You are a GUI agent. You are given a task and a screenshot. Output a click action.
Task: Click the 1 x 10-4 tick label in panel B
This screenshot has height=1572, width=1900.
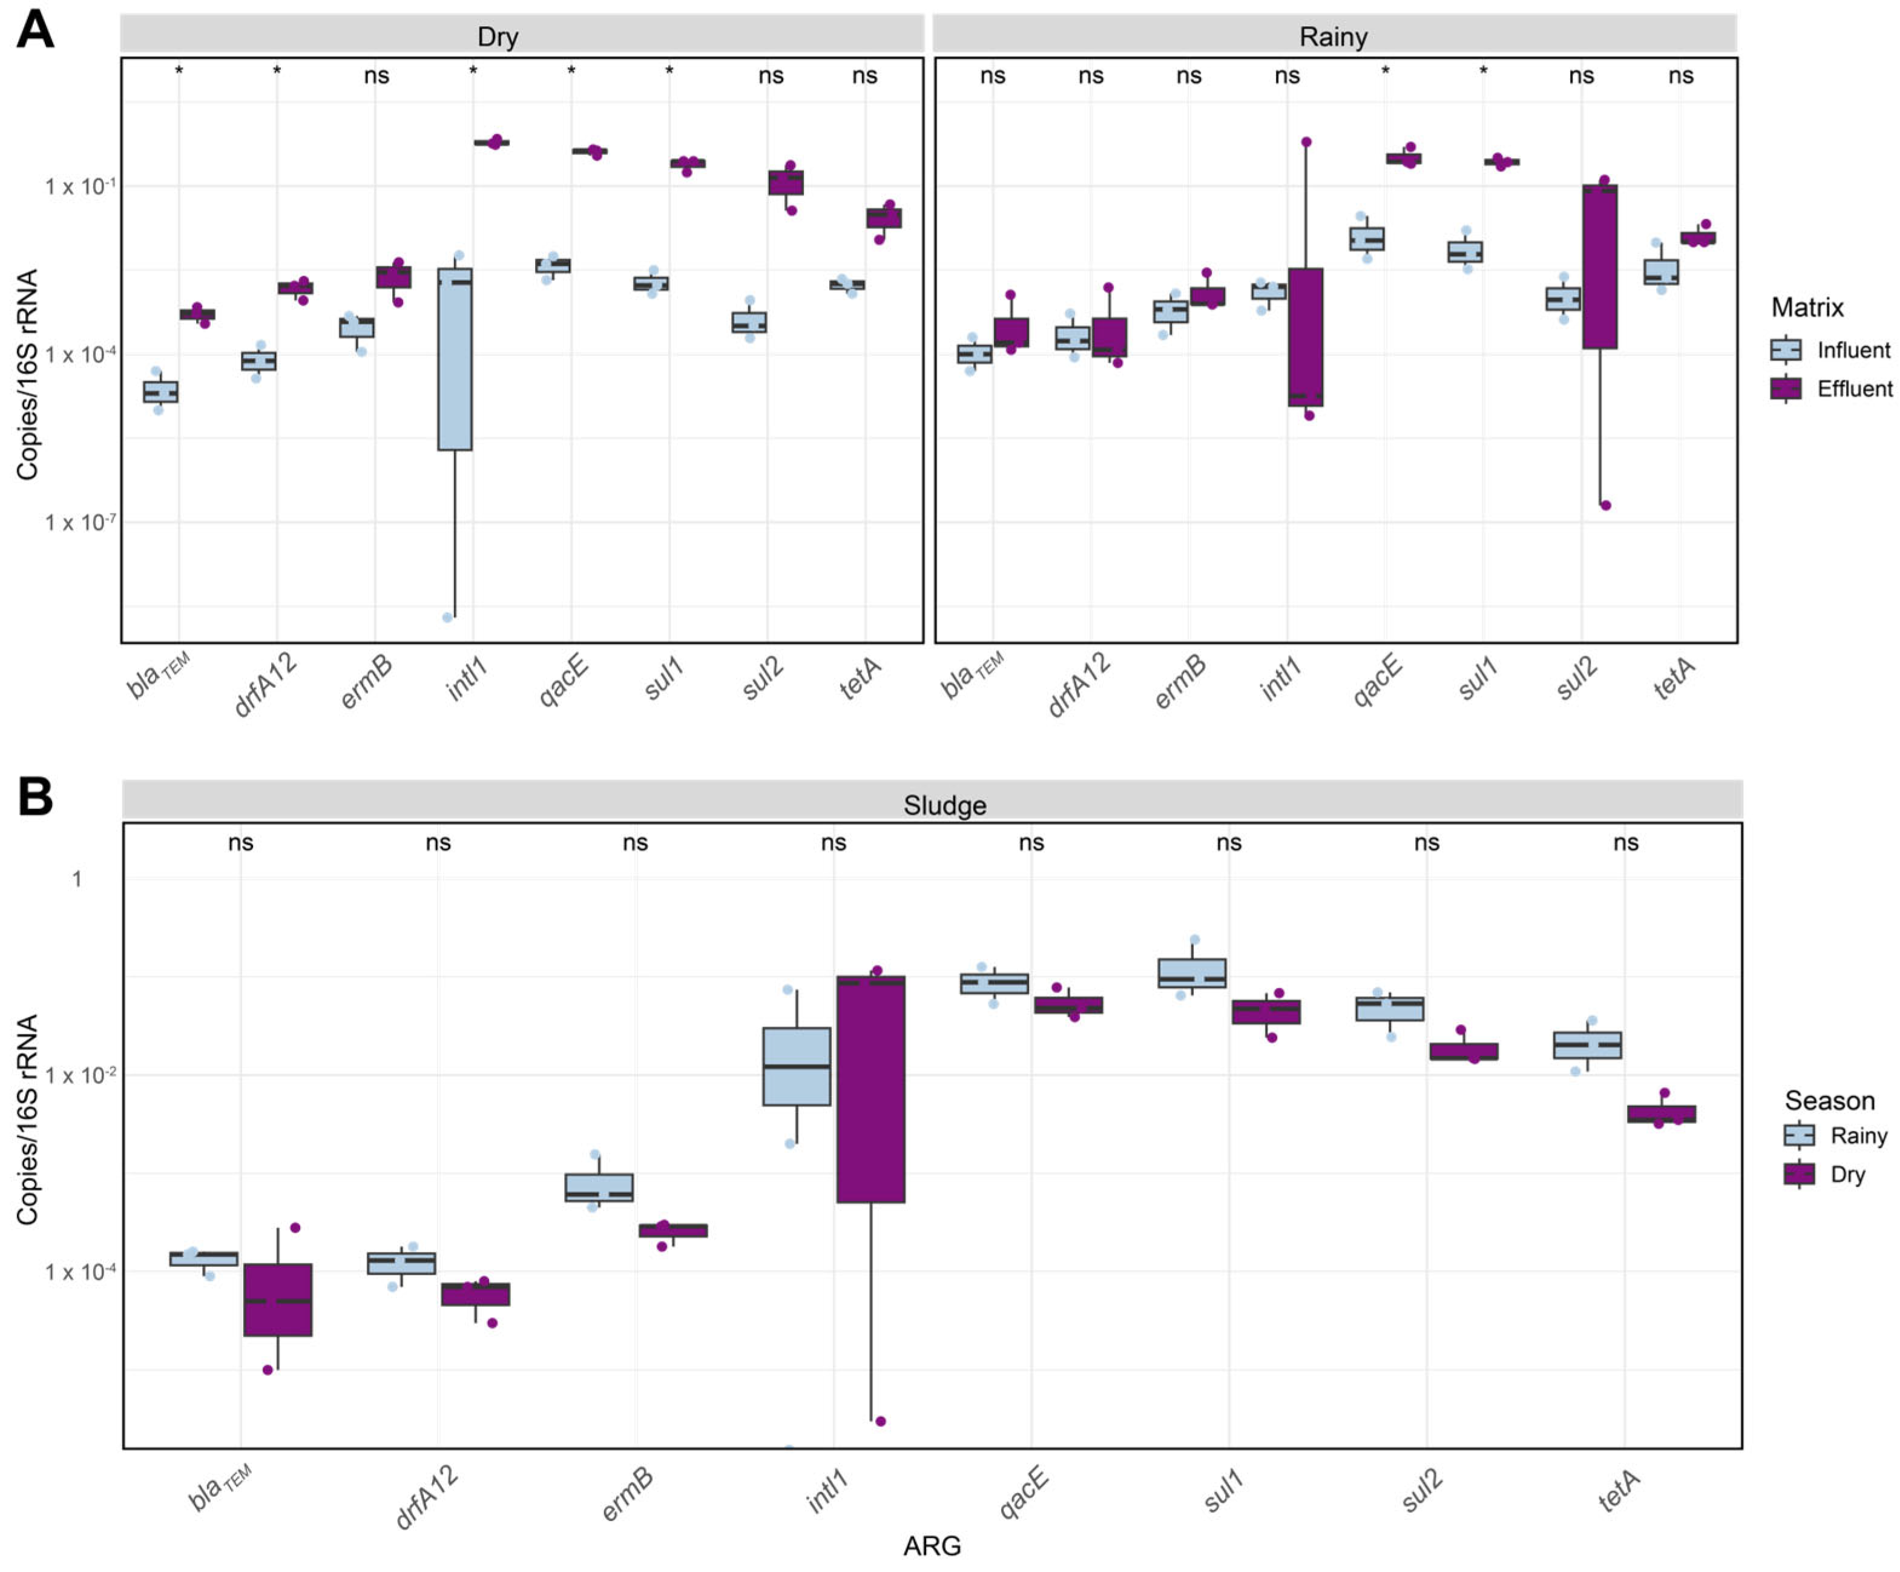81,1270
